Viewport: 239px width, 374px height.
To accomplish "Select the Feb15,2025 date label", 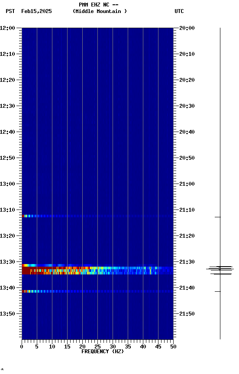I will [x=36, y=11].
